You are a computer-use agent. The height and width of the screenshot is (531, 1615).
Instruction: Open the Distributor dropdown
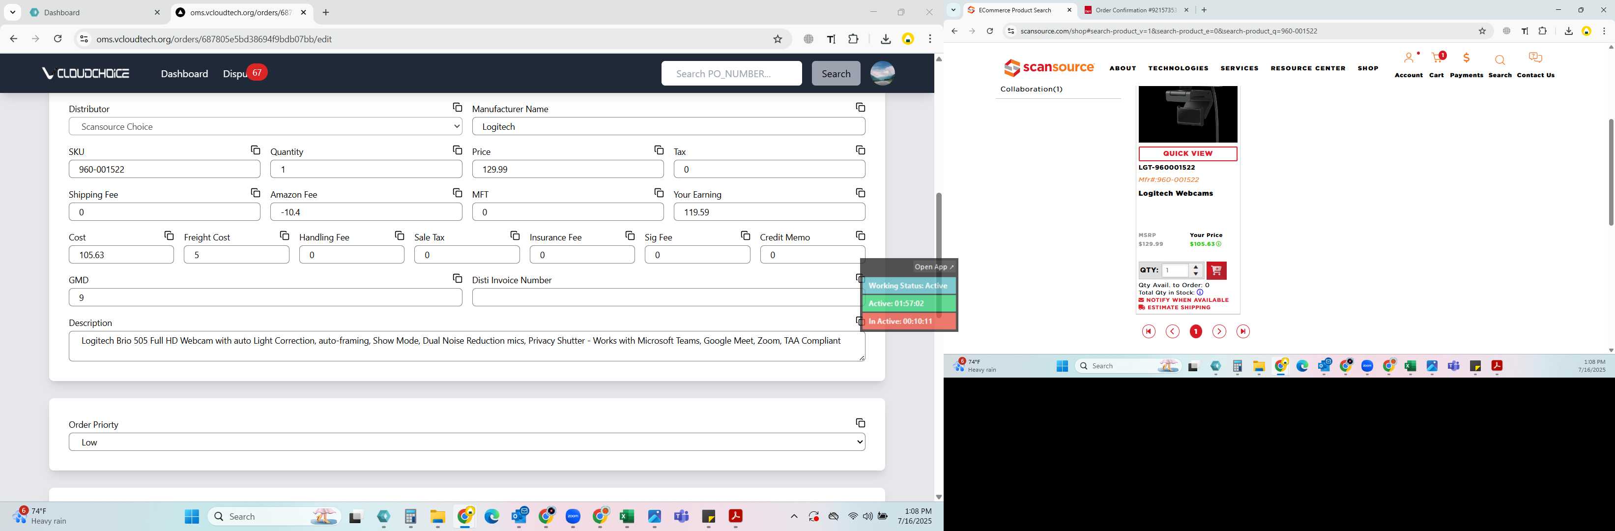(x=265, y=126)
